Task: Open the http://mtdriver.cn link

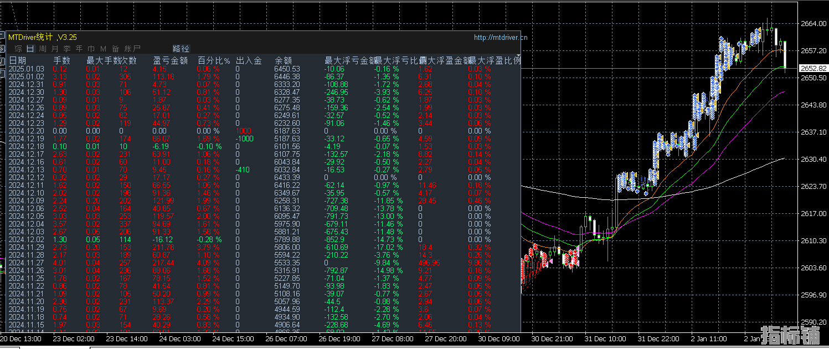Action: pos(501,37)
